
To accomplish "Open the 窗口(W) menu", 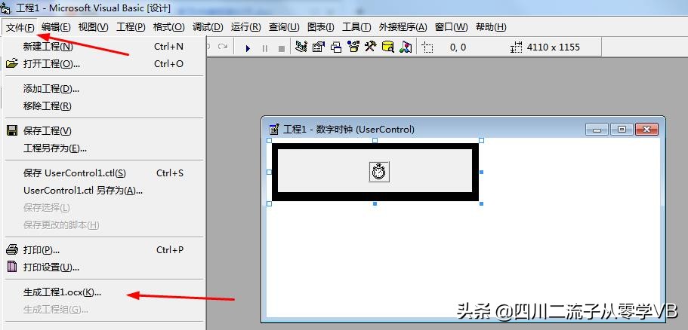I will tap(451, 27).
